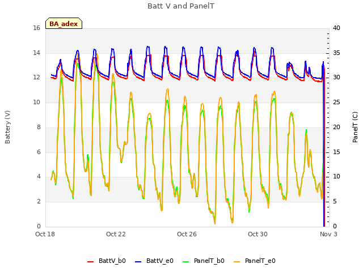
Task: Click the 8 tick on Battery axis
Action: click(39, 127)
